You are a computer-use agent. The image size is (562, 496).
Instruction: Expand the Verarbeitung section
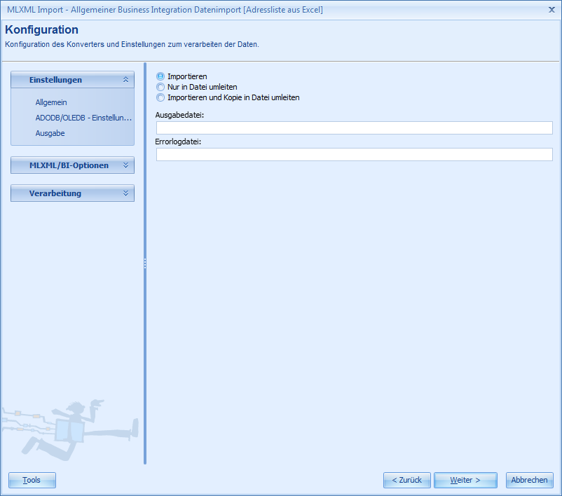pos(72,193)
